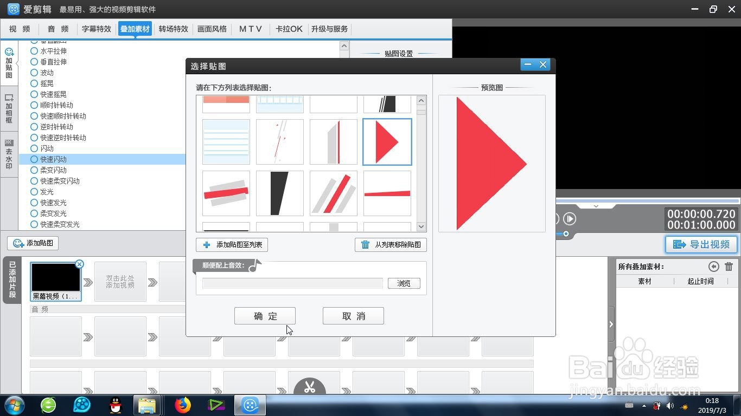The image size is (741, 416).
Task: Click the down chevron above the timecode display
Action: pyautogui.click(x=596, y=206)
